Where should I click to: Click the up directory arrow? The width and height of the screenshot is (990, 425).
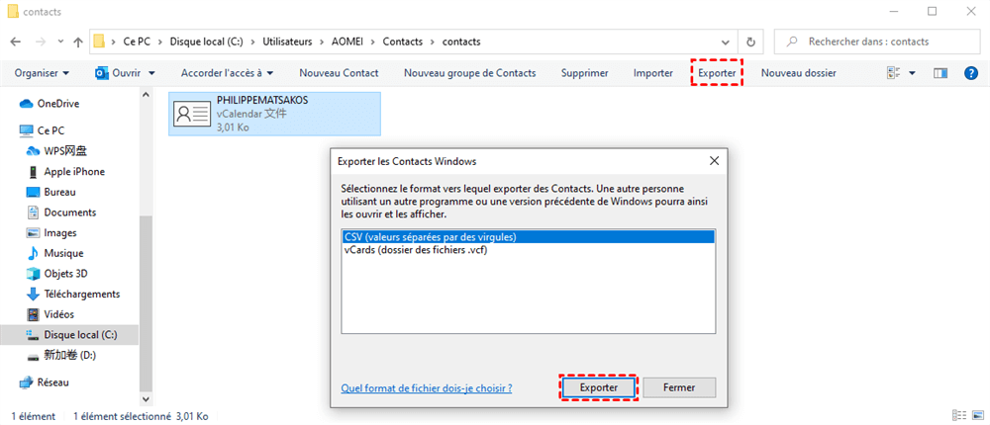[77, 42]
